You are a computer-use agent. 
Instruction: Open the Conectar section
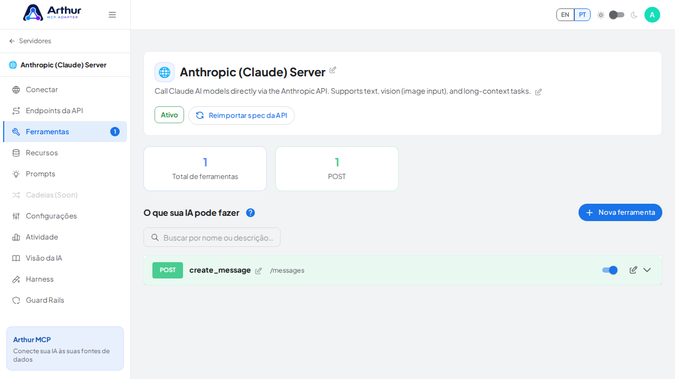(65, 89)
